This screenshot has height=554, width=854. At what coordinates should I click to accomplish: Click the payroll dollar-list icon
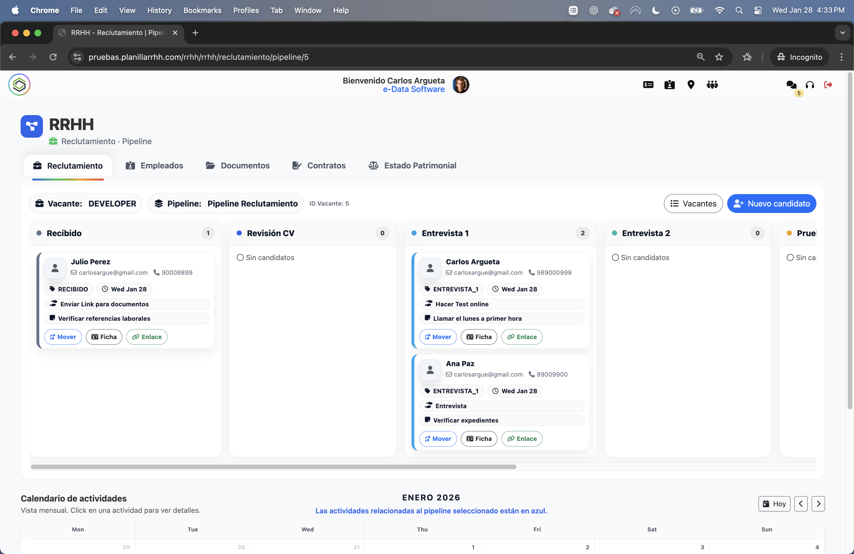tap(648, 85)
